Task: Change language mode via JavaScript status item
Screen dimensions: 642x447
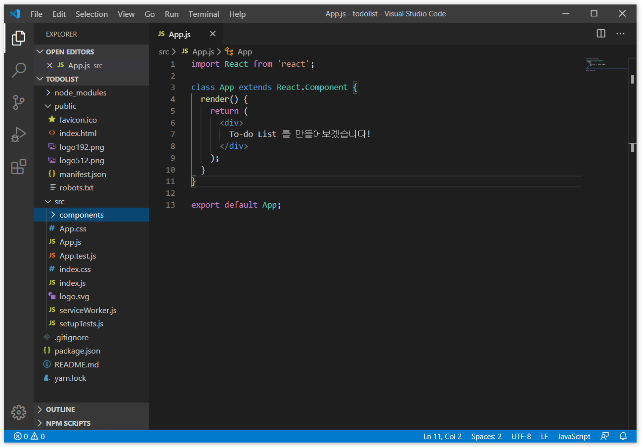Action: (574, 437)
